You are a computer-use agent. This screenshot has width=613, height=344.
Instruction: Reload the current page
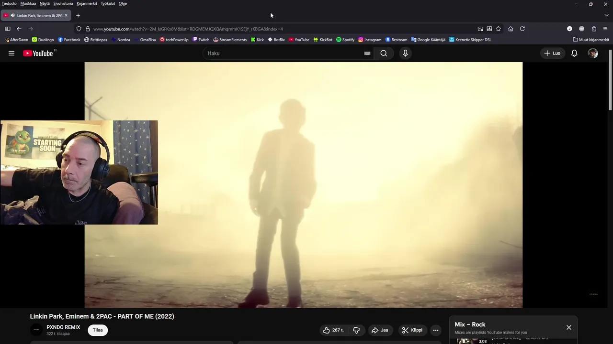click(x=522, y=29)
